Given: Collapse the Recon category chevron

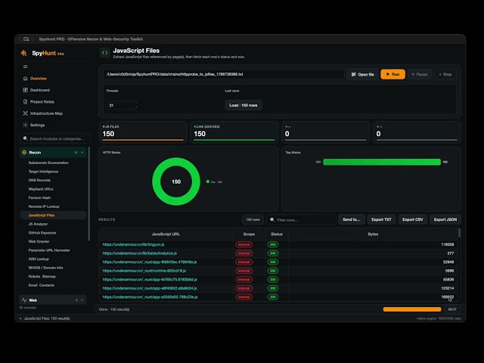Looking at the screenshot, I should pyautogui.click(x=82, y=153).
